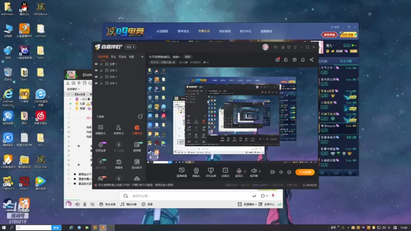Open Internet Explorer desktop shortcut
The height and width of the screenshot is (231, 411).
(x=8, y=97)
